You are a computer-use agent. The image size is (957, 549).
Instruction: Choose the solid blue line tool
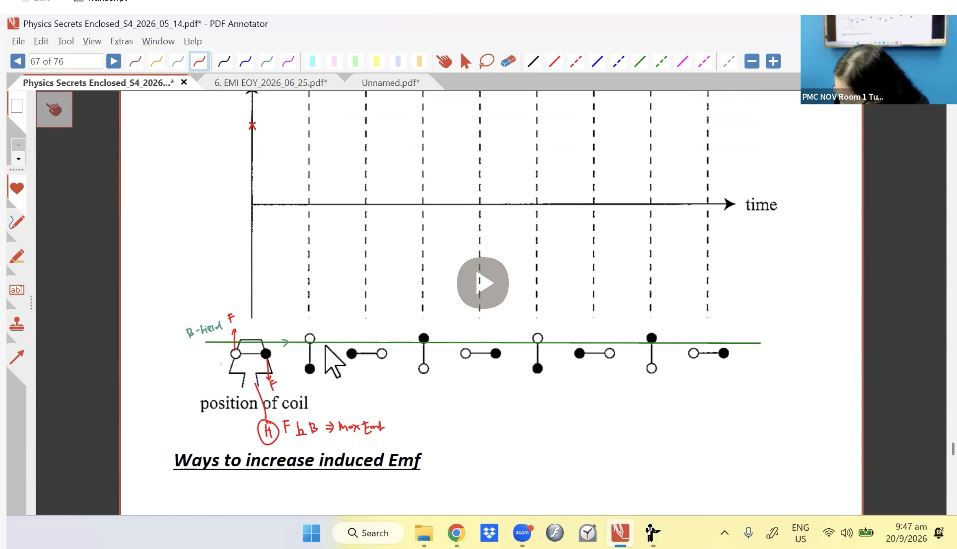tap(597, 61)
